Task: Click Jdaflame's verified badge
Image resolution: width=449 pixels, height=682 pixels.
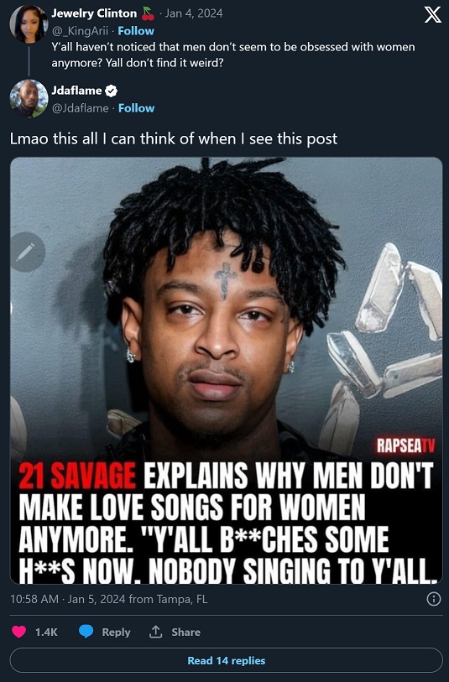Action: [x=112, y=91]
